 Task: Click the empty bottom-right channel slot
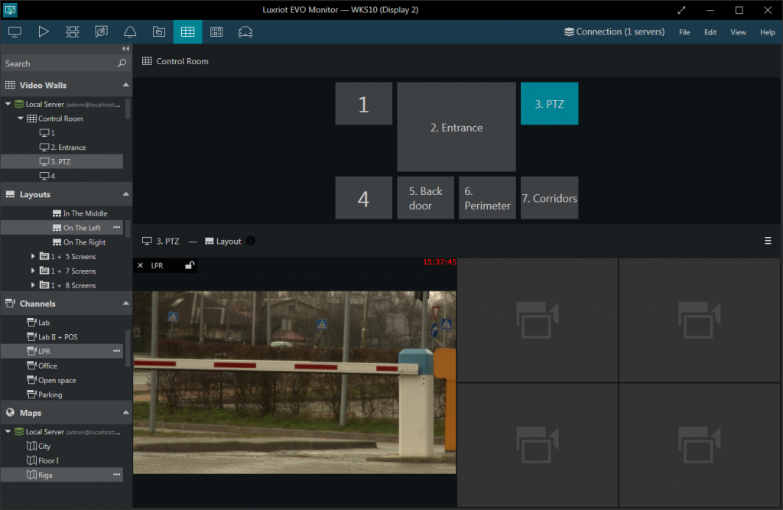point(699,444)
